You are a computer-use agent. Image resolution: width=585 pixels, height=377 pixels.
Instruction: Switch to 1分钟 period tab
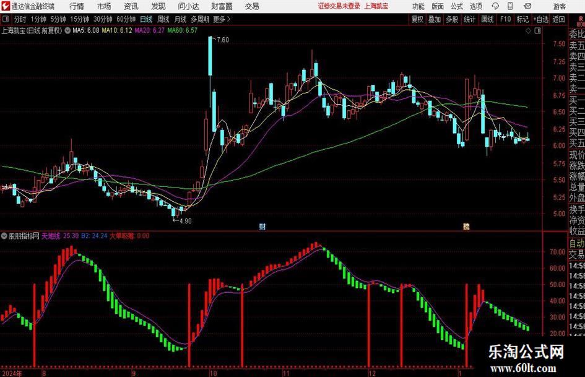[38, 19]
